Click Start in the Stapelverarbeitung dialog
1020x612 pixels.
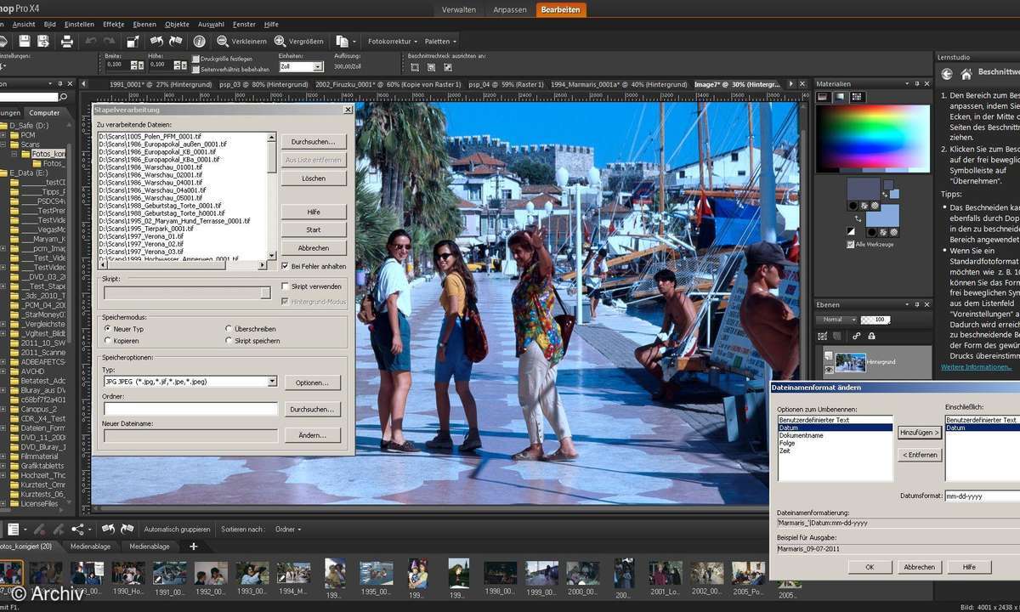coord(314,229)
